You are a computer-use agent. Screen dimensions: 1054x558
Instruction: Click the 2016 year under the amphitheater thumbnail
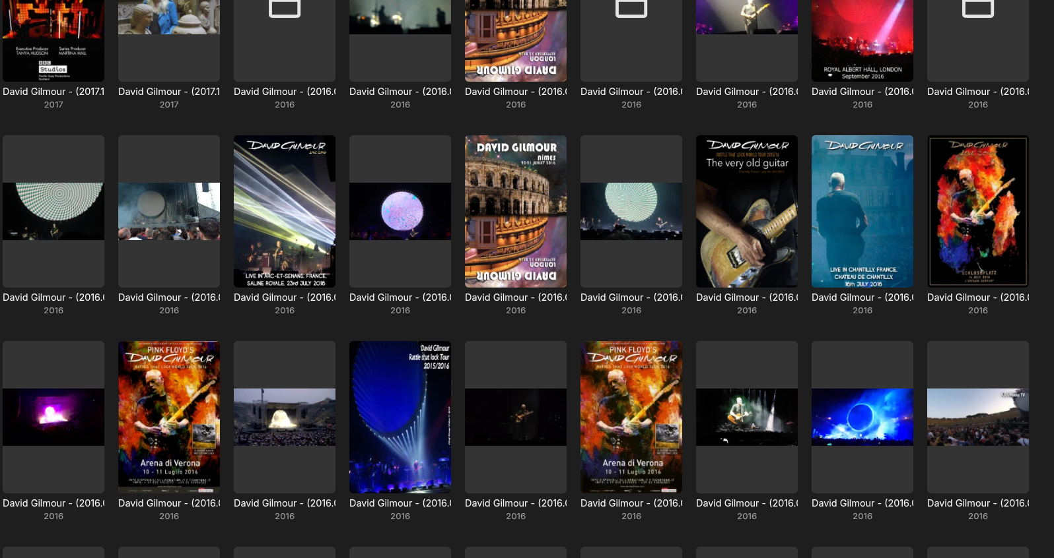click(285, 516)
